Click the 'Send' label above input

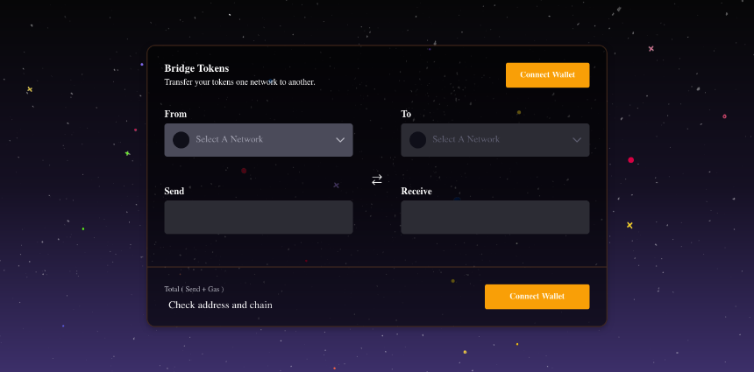[x=174, y=191]
